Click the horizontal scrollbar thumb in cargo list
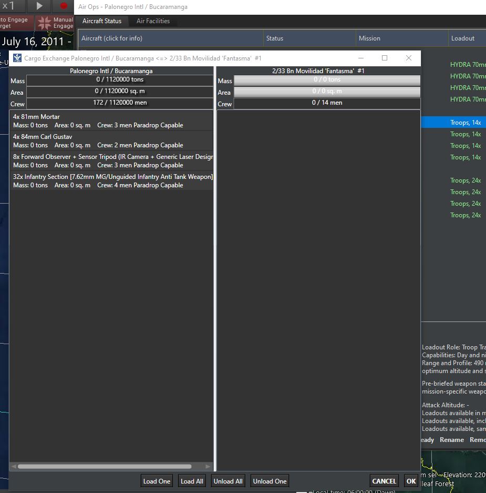The image size is (486, 493). (105, 466)
